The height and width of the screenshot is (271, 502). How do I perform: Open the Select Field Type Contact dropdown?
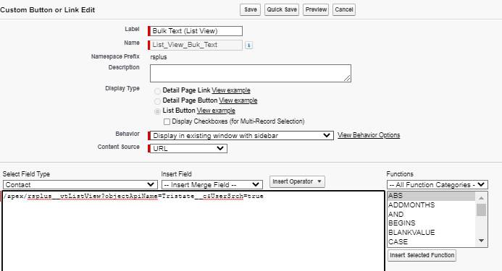80,185
